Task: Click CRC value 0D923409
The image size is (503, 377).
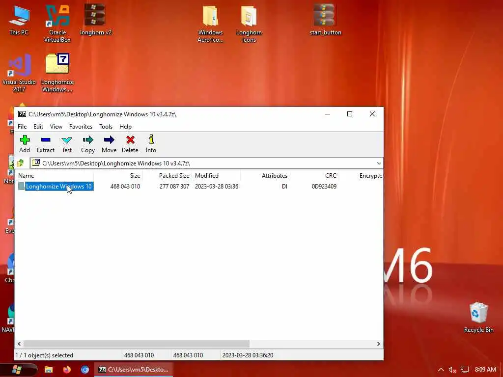Action: 324,186
